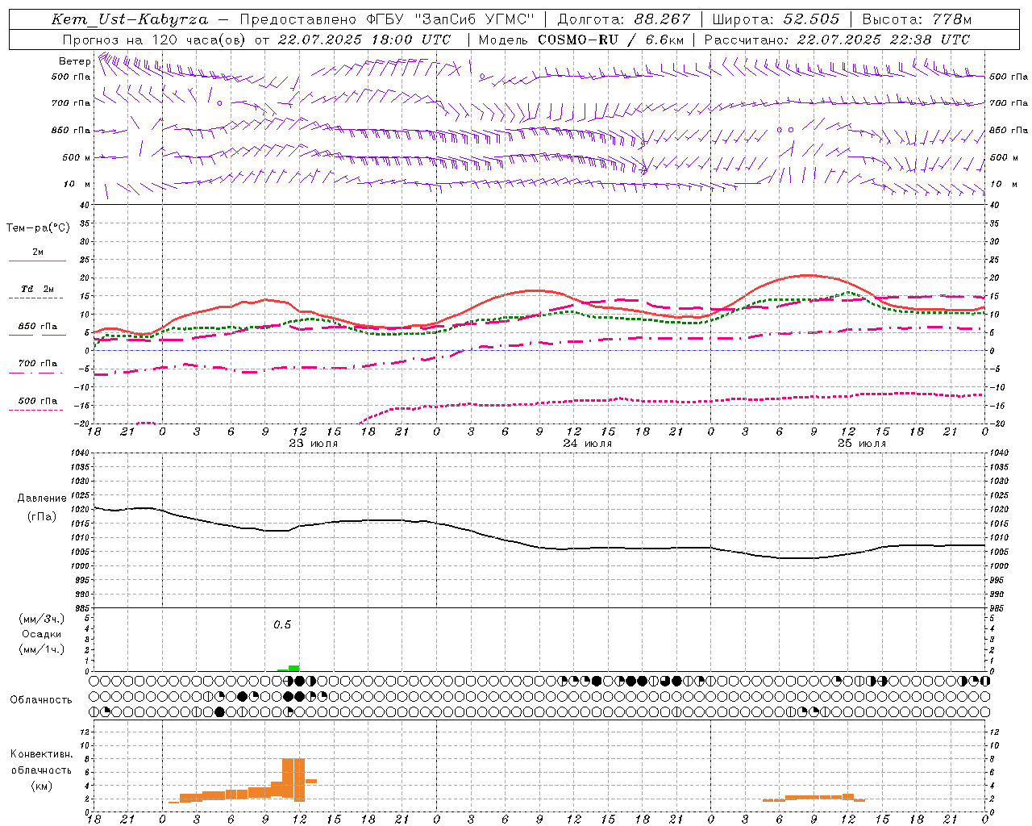
Task: Click the '(мм/1ч.)' precipitation unit label
Action: [x=41, y=649]
